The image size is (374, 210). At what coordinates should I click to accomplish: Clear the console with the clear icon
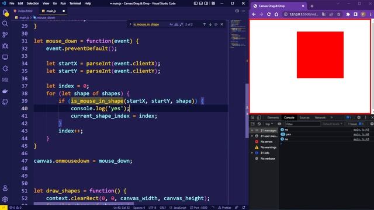click(259, 124)
